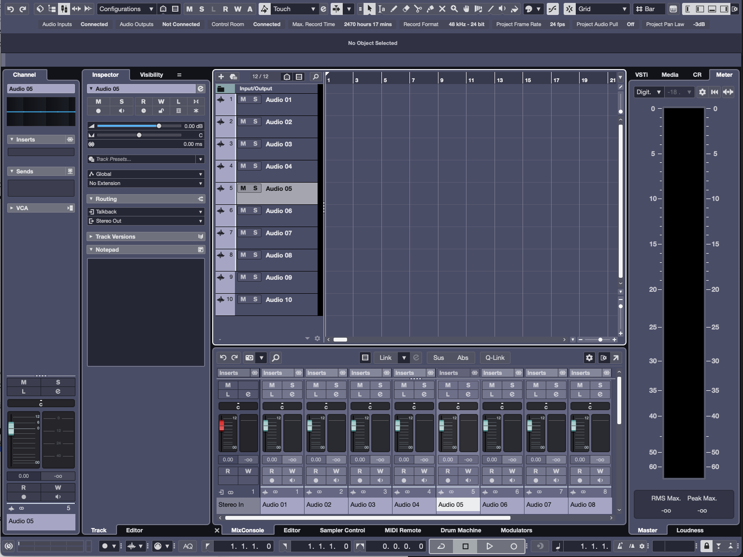Open Meter settings gear icon

pyautogui.click(x=702, y=92)
